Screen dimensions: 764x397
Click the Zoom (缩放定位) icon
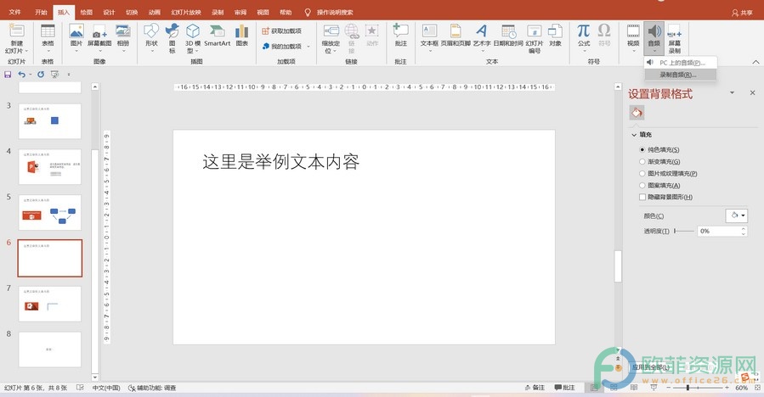(x=331, y=31)
